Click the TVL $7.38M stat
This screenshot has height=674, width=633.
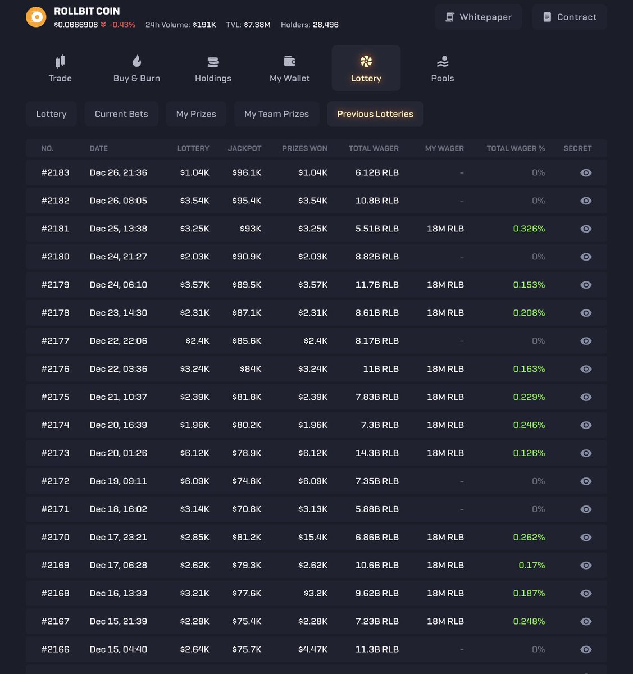click(248, 25)
